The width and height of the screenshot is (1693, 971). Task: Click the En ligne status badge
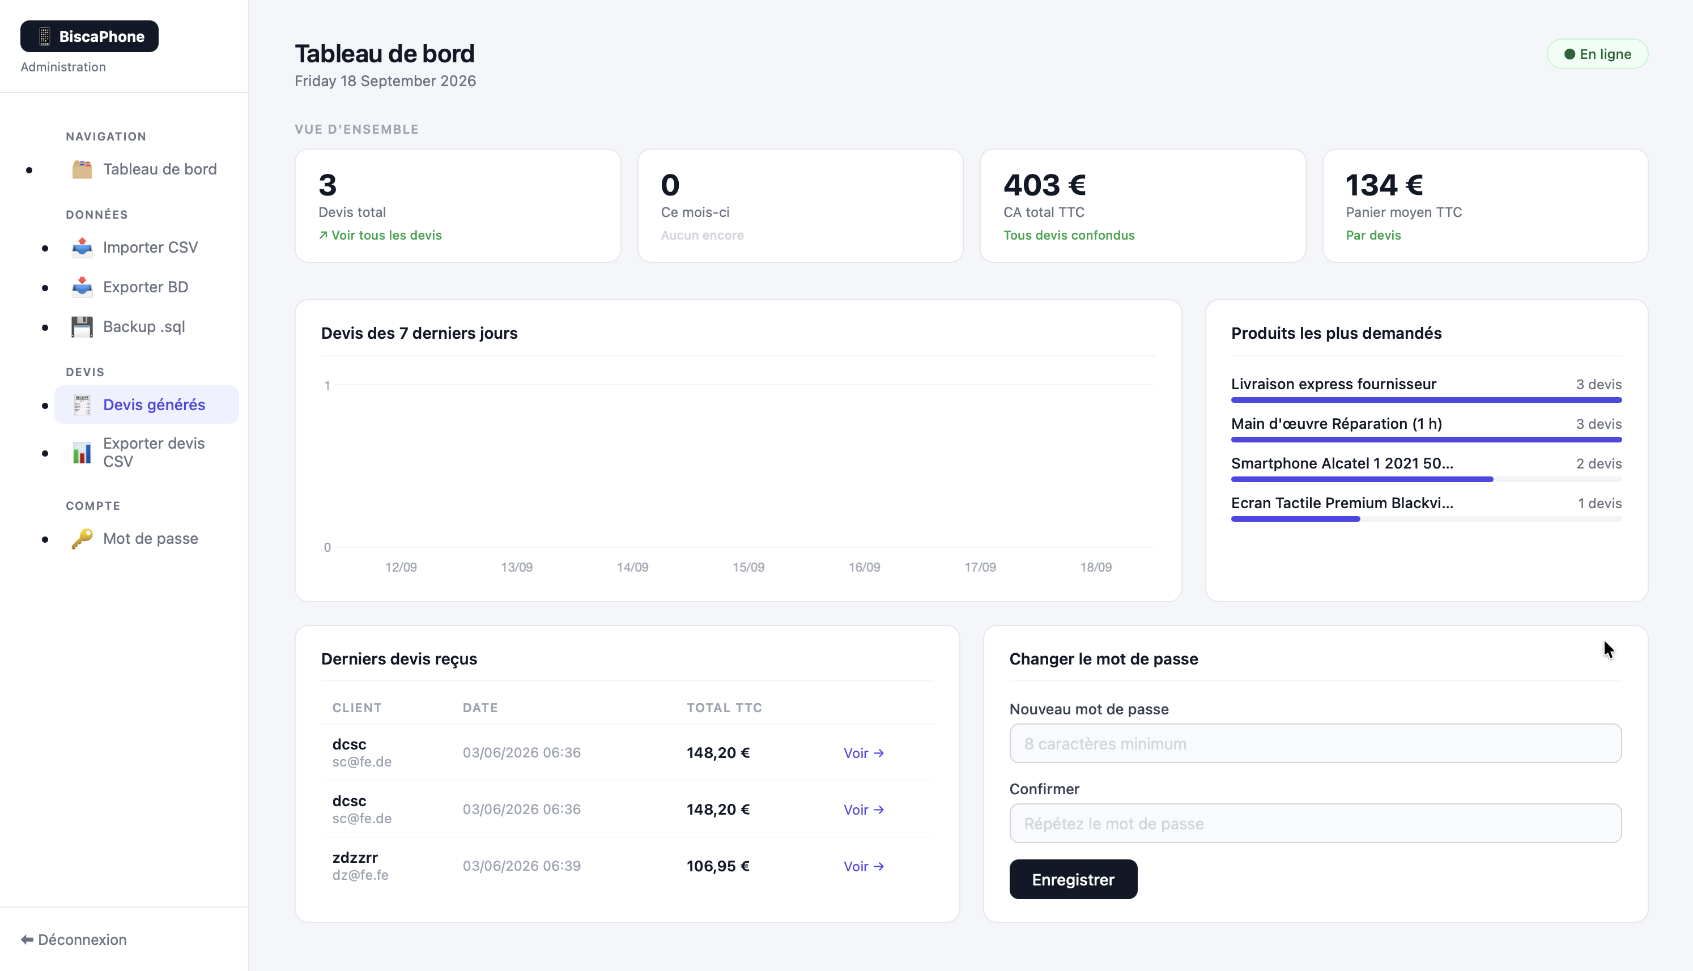[x=1598, y=54]
